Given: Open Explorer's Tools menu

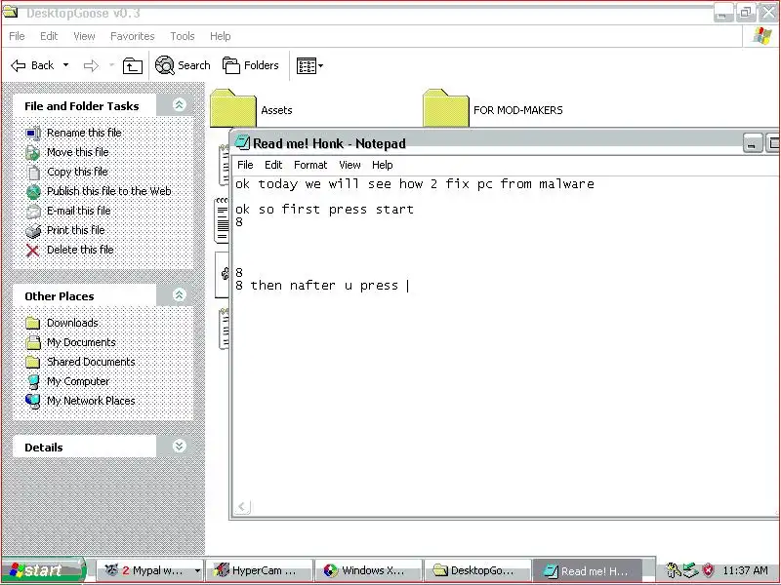Looking at the screenshot, I should point(183,36).
